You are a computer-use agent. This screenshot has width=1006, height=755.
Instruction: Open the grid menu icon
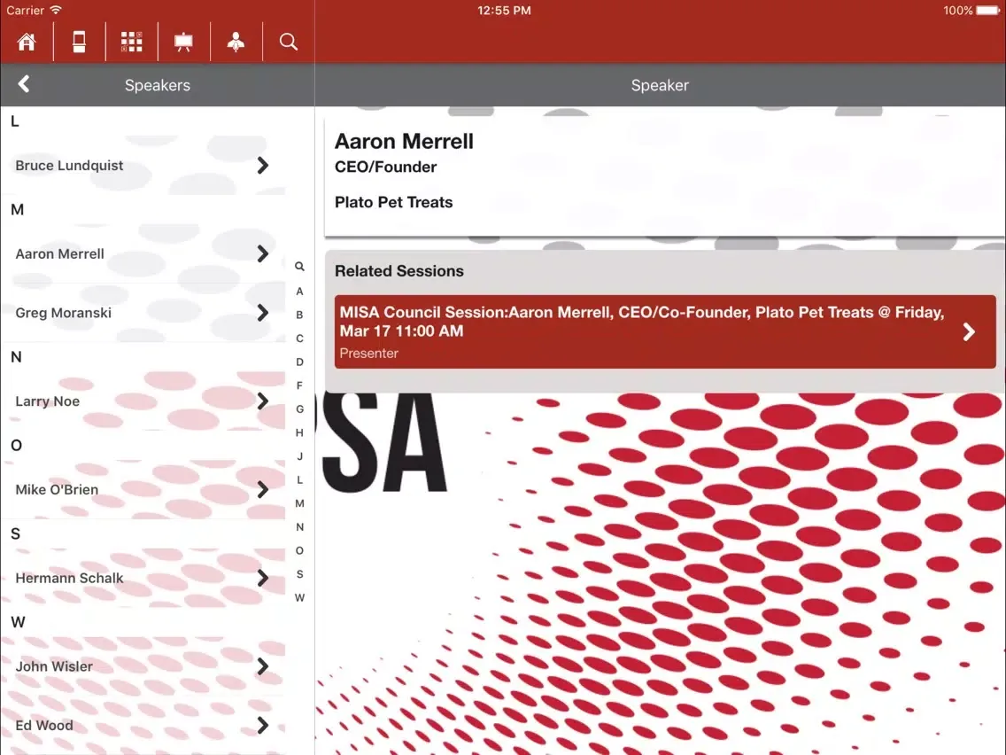pyautogui.click(x=132, y=42)
